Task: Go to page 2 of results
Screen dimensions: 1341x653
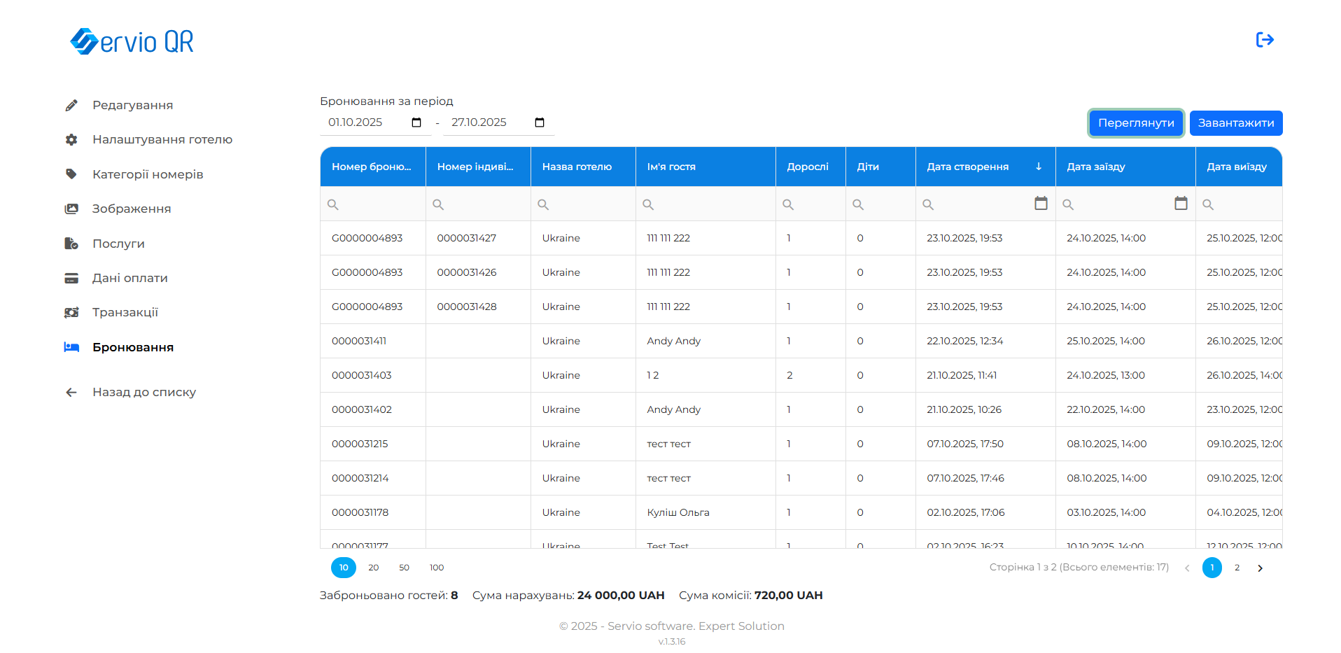Action: pyautogui.click(x=1237, y=568)
